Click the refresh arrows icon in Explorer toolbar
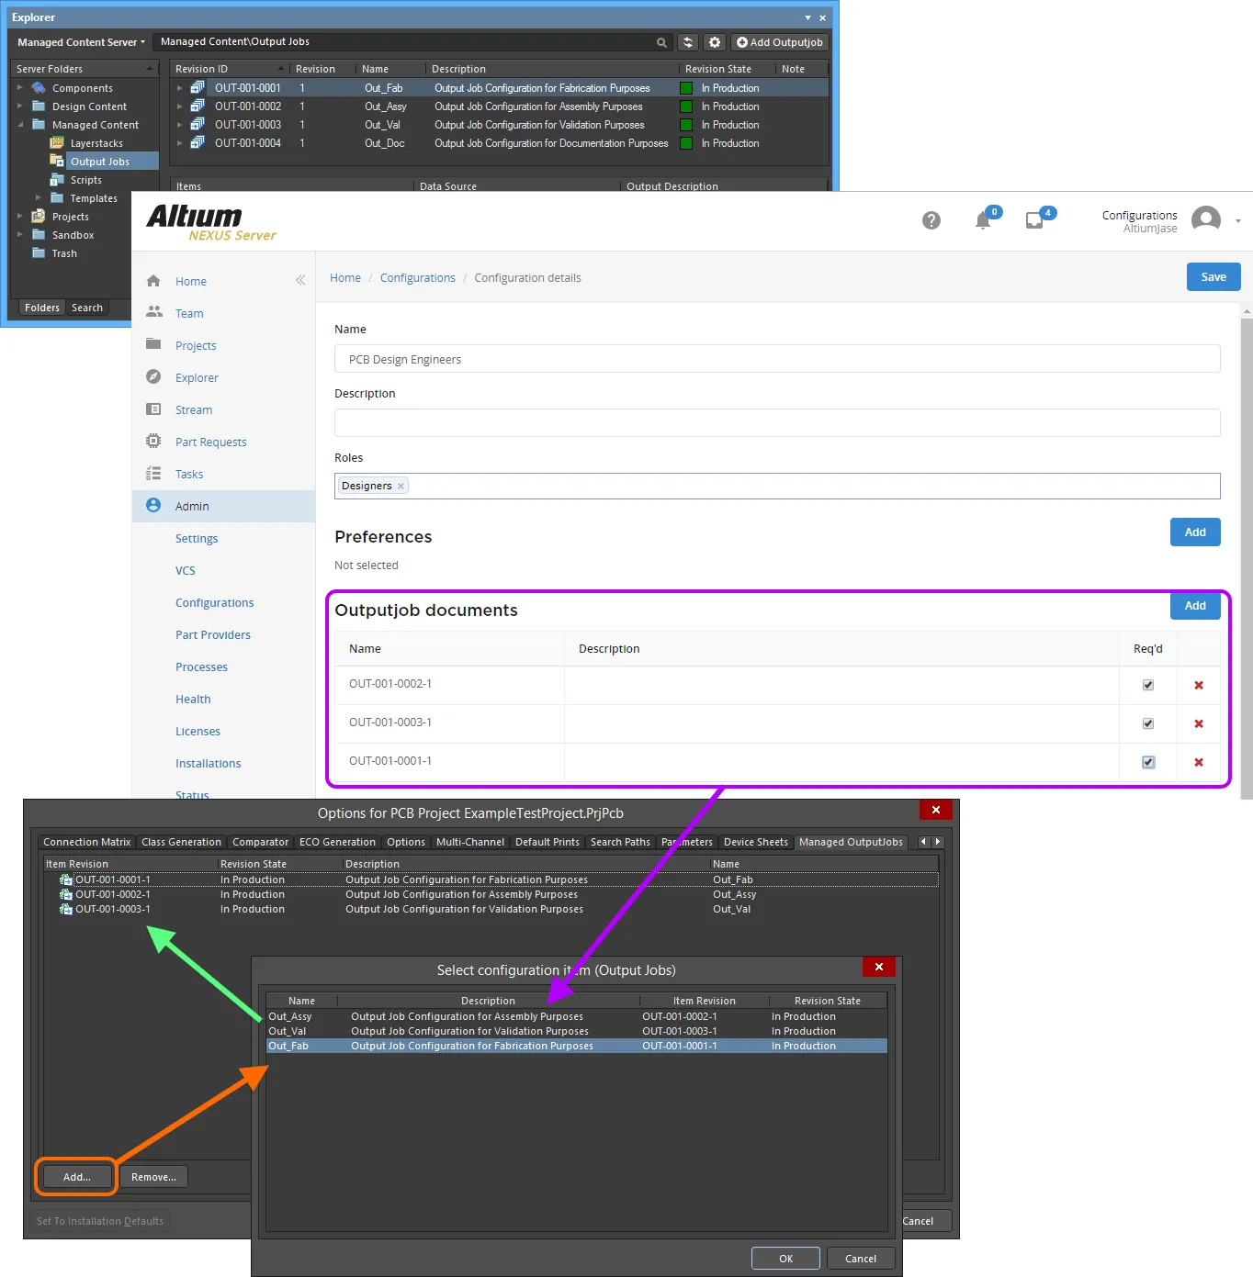The height and width of the screenshot is (1277, 1253). 688,42
